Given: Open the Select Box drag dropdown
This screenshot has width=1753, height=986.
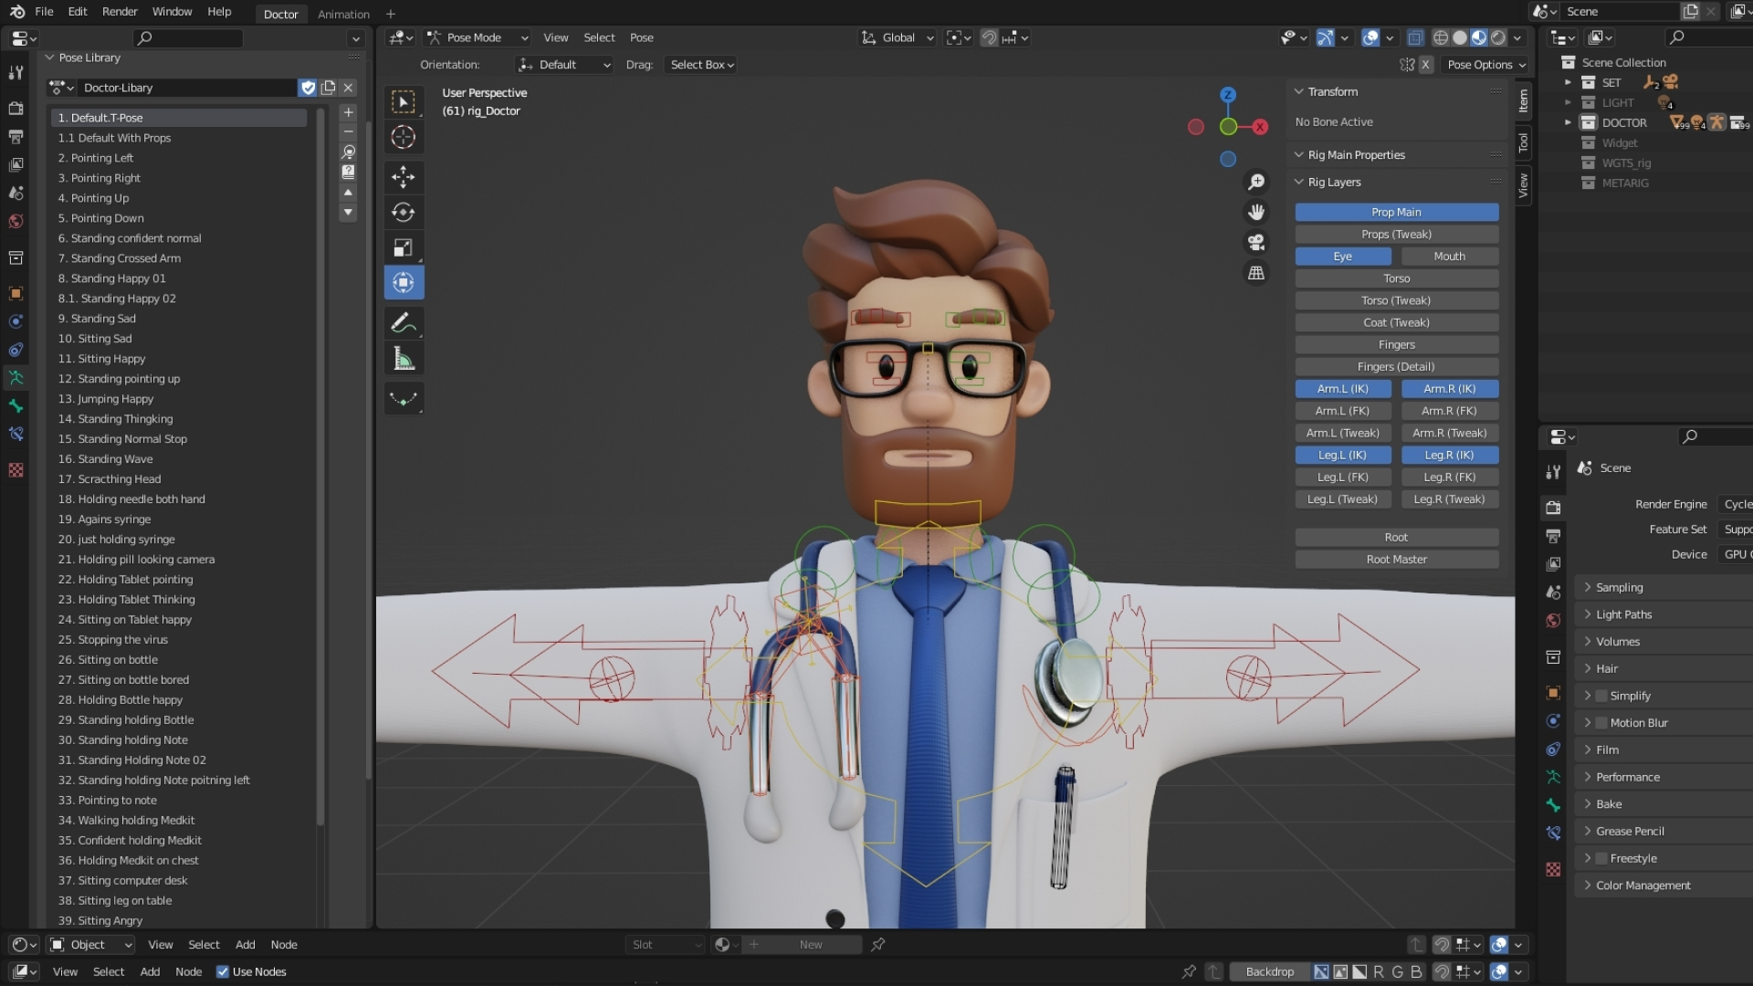Looking at the screenshot, I should pyautogui.click(x=701, y=65).
